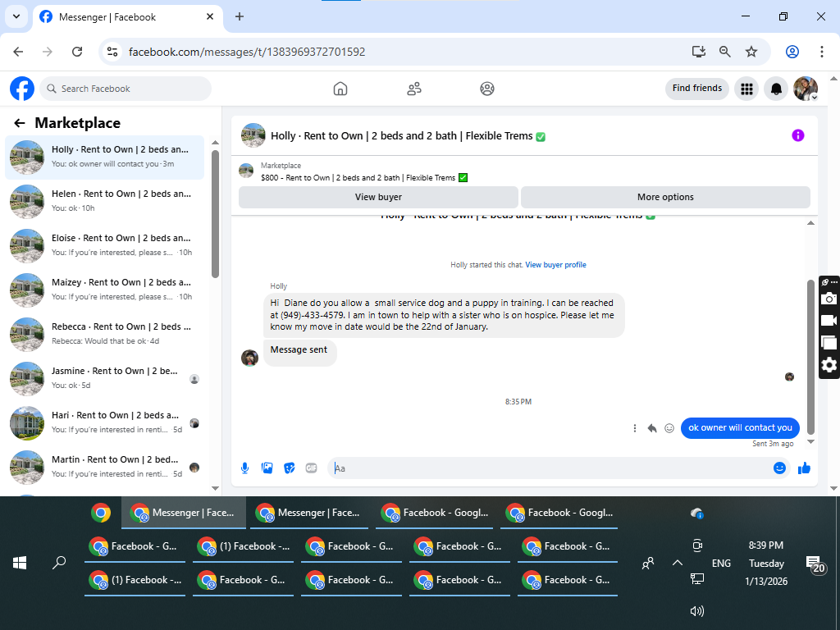Open Martin's Rent to Own conversation
This screenshot has height=630, width=840.
104,467
